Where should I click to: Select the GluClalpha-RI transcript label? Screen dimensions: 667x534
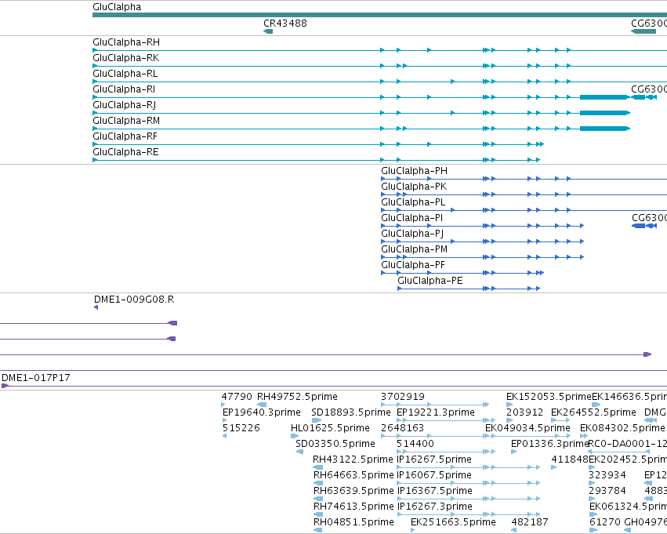click(x=124, y=89)
